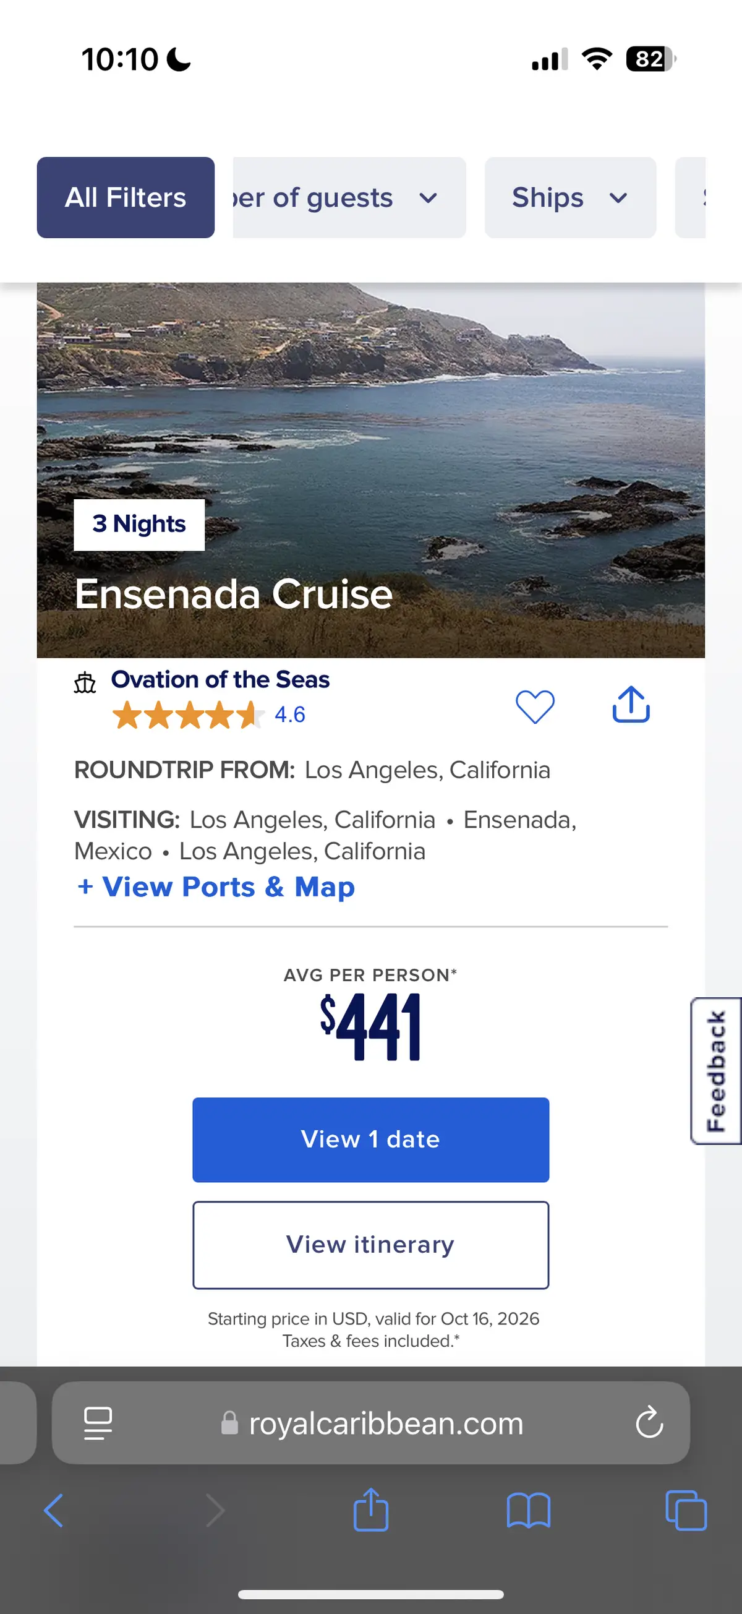Tap the royalcaribbean.com address bar
The image size is (742, 1614).
pos(386,1423)
